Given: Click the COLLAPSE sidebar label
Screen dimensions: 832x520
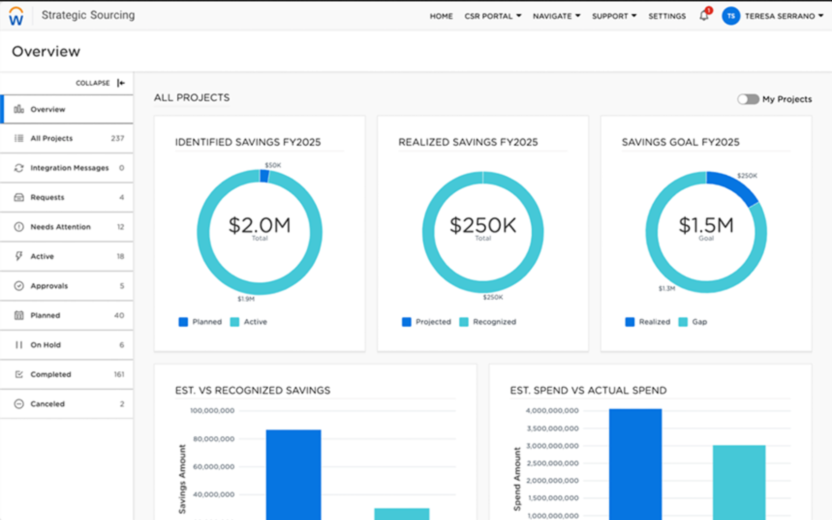Looking at the screenshot, I should [x=92, y=83].
